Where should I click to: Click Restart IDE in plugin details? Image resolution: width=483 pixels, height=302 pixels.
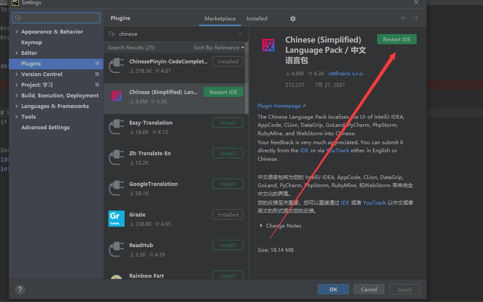click(x=397, y=40)
